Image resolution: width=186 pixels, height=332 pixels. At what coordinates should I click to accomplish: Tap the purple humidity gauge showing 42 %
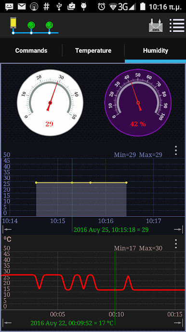(138, 103)
